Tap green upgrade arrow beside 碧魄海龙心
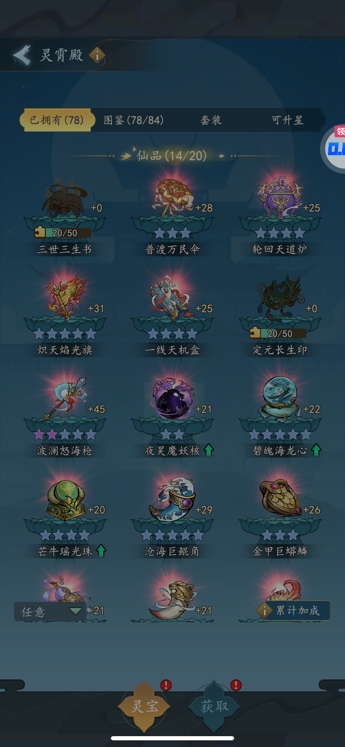 (x=316, y=450)
